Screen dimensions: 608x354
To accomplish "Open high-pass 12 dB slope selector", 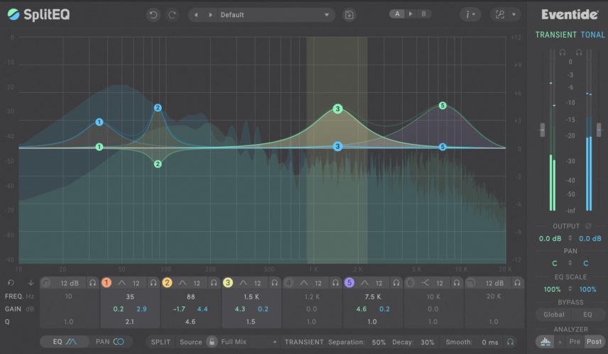I will [70, 283].
